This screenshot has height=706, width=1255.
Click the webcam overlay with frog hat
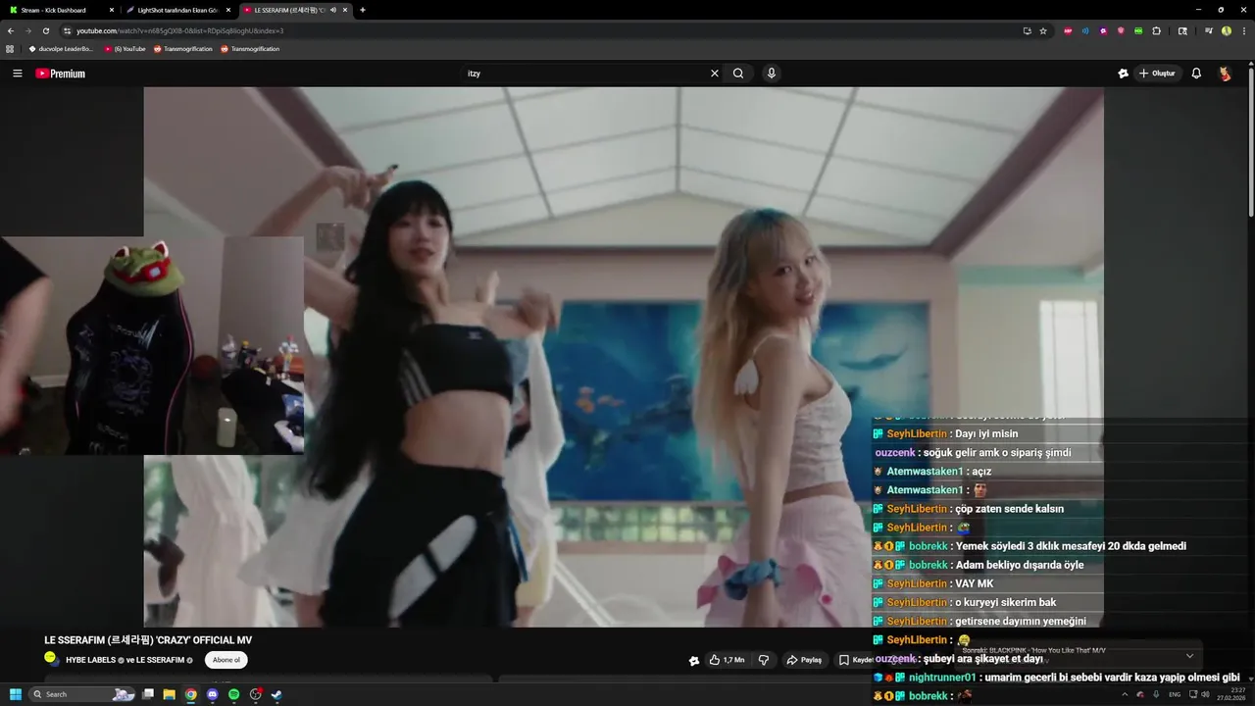point(152,345)
